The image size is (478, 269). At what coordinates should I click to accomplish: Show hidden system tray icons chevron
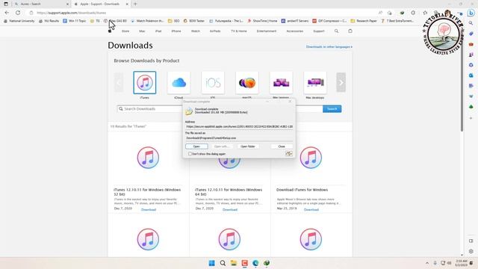click(426, 263)
